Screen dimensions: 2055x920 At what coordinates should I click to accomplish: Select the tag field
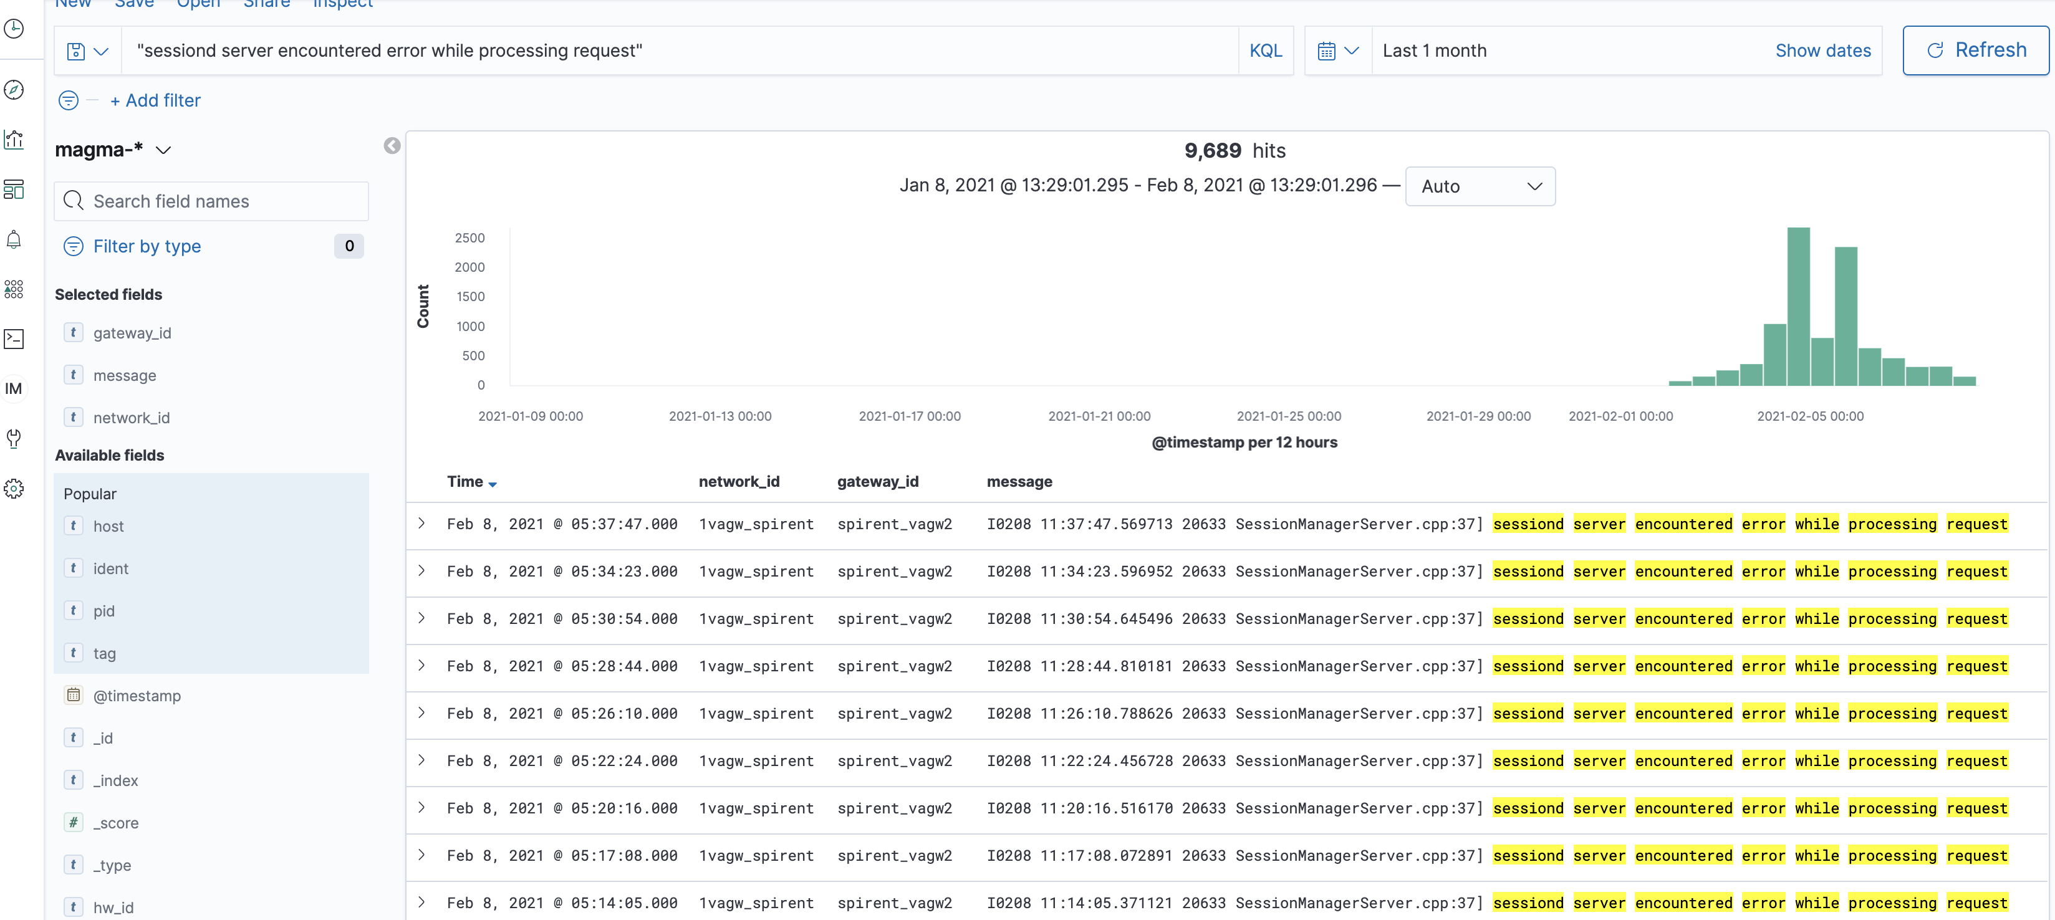pos(105,653)
